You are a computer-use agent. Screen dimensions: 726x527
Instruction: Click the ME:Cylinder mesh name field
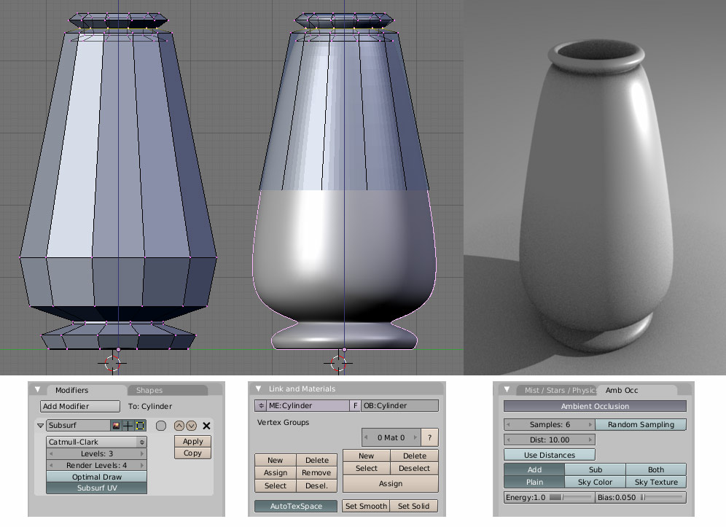[x=308, y=406]
